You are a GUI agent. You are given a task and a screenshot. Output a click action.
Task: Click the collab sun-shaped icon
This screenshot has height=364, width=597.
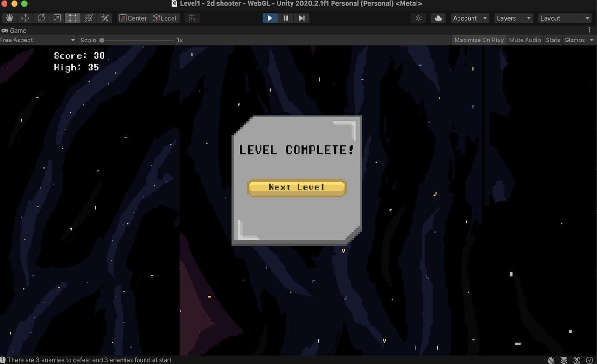pyautogui.click(x=418, y=18)
